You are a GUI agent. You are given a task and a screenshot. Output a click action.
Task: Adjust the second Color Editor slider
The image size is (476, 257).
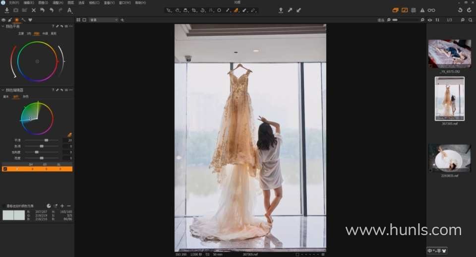click(42, 146)
